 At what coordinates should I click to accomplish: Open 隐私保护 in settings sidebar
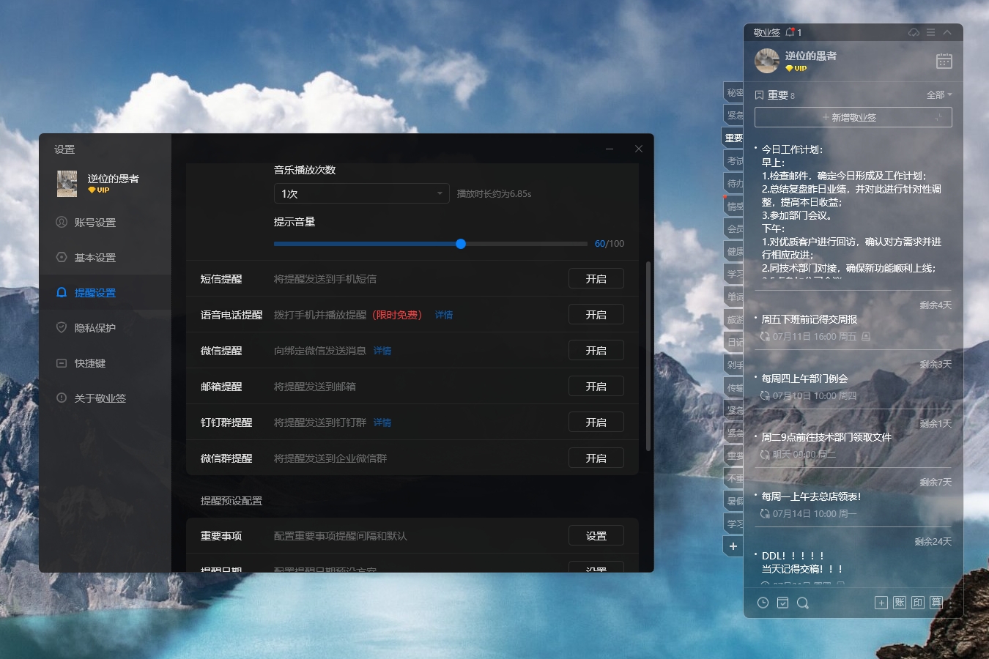105,328
